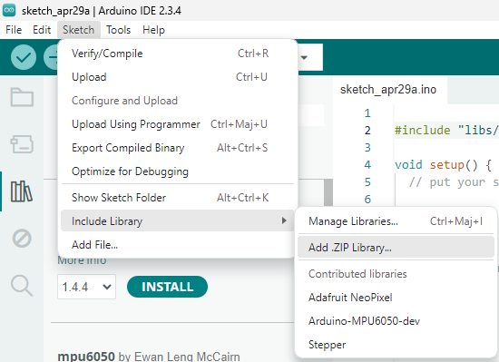Open the board selector dropdown arrow
Viewport: 499px width, 362px height.
(304, 57)
